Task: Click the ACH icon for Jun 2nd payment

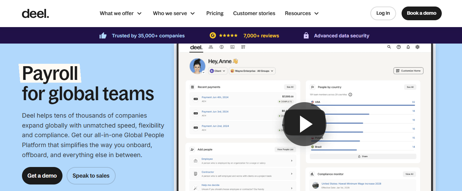Action: click(196, 128)
